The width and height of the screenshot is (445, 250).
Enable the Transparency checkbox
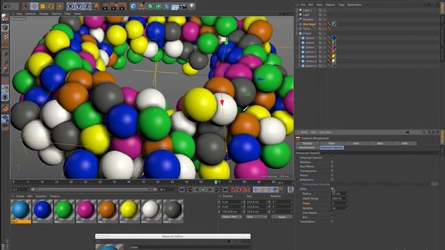332,171
